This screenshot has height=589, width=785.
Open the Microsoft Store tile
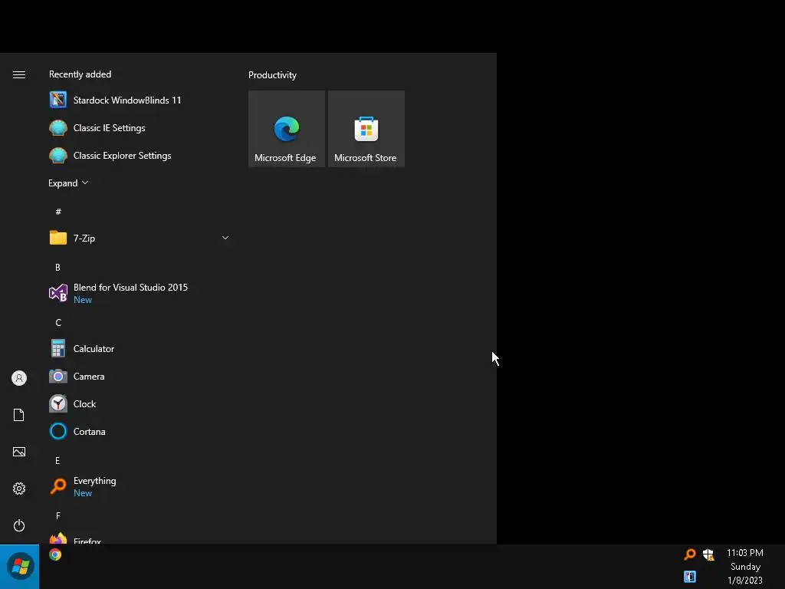[x=366, y=129]
